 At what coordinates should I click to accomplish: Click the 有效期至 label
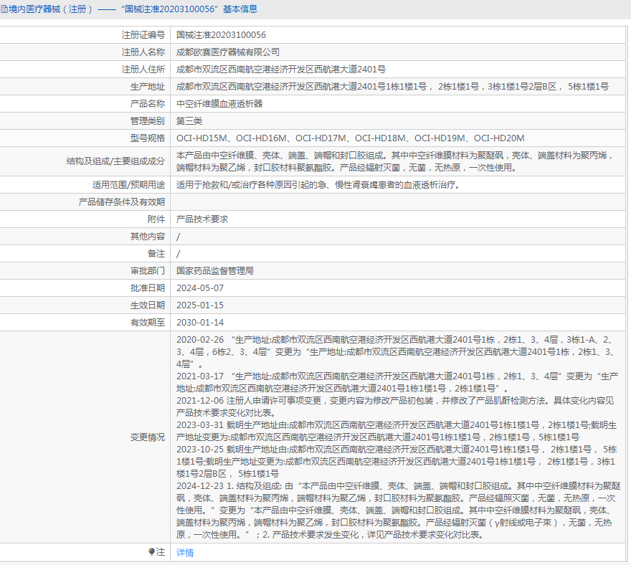148,323
